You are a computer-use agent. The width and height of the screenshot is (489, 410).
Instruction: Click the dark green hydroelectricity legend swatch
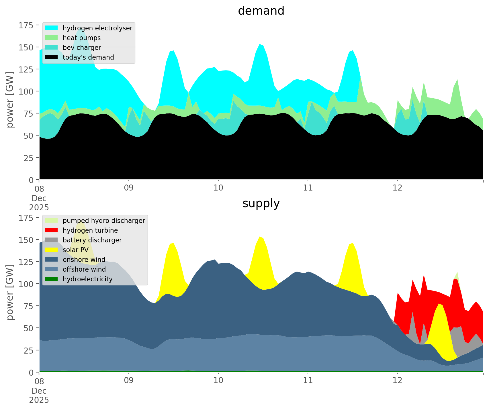pyautogui.click(x=51, y=279)
